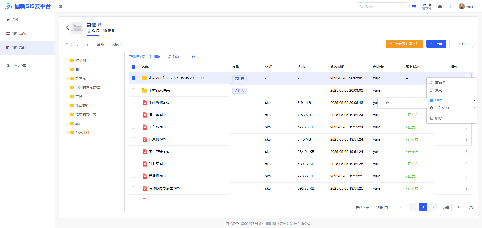Navigate back in path history
The width and height of the screenshot is (482, 228).
(77, 45)
